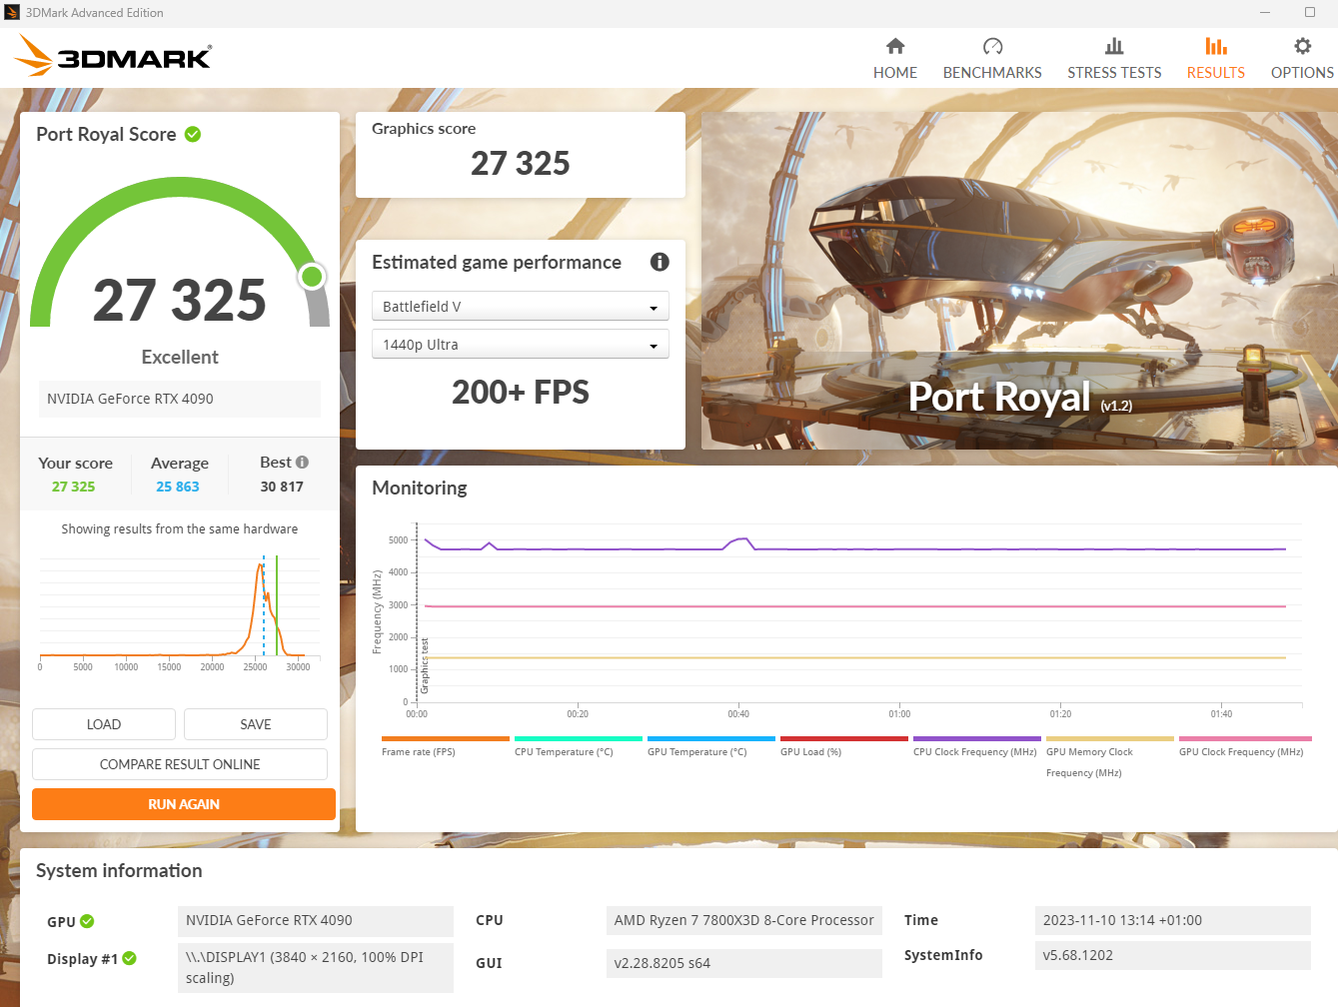Click the orange results bars icon

pos(1216,46)
